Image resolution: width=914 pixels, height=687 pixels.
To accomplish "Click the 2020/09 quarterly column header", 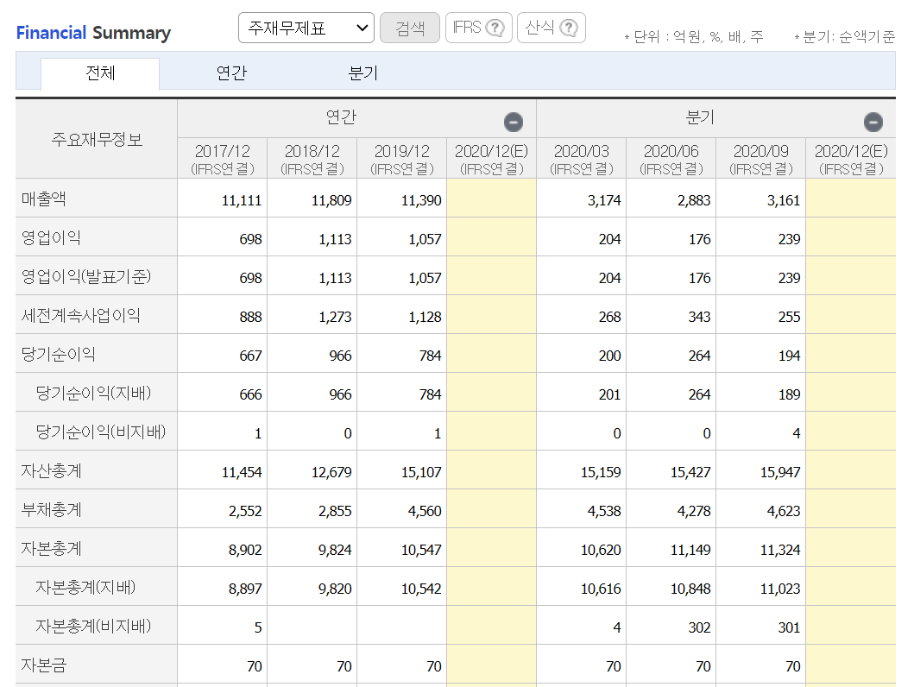I will point(760,159).
